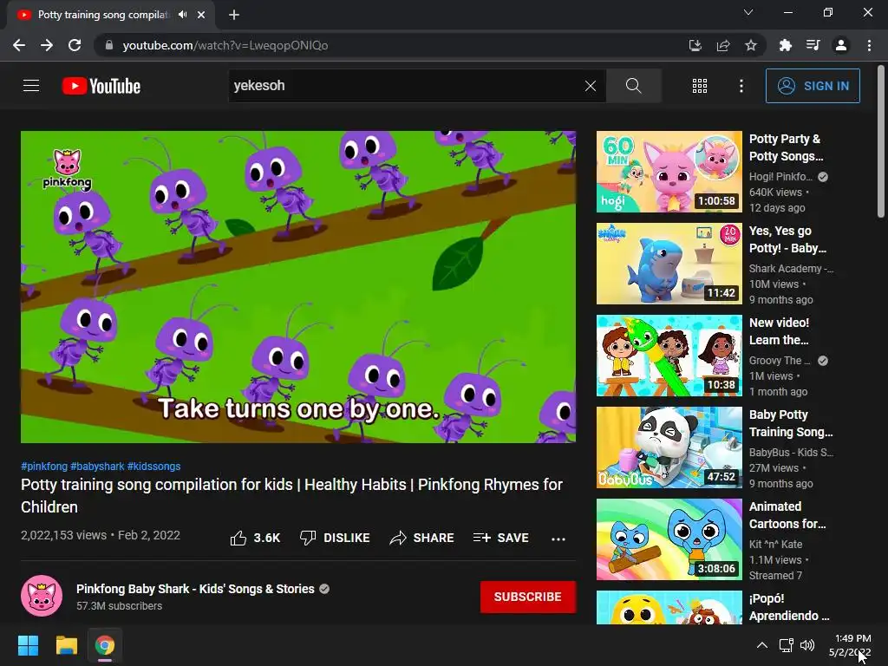Click Pinkfong watermark logo in video

pyautogui.click(x=67, y=169)
